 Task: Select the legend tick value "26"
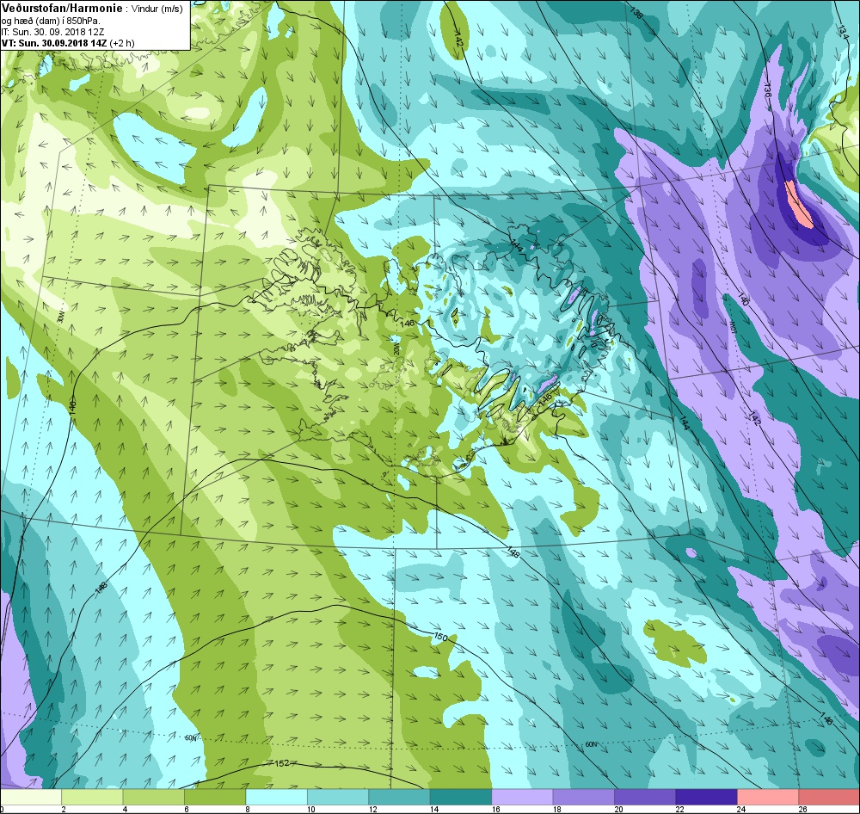tap(802, 809)
